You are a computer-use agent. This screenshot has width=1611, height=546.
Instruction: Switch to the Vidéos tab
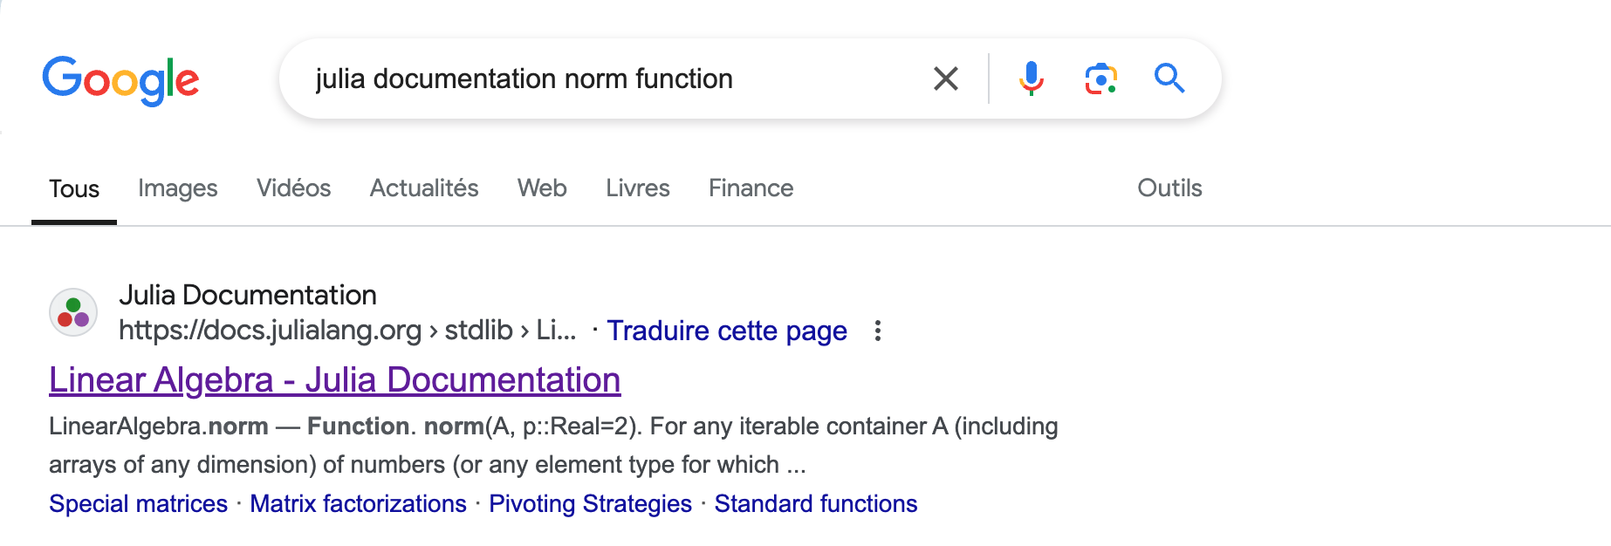coord(294,188)
